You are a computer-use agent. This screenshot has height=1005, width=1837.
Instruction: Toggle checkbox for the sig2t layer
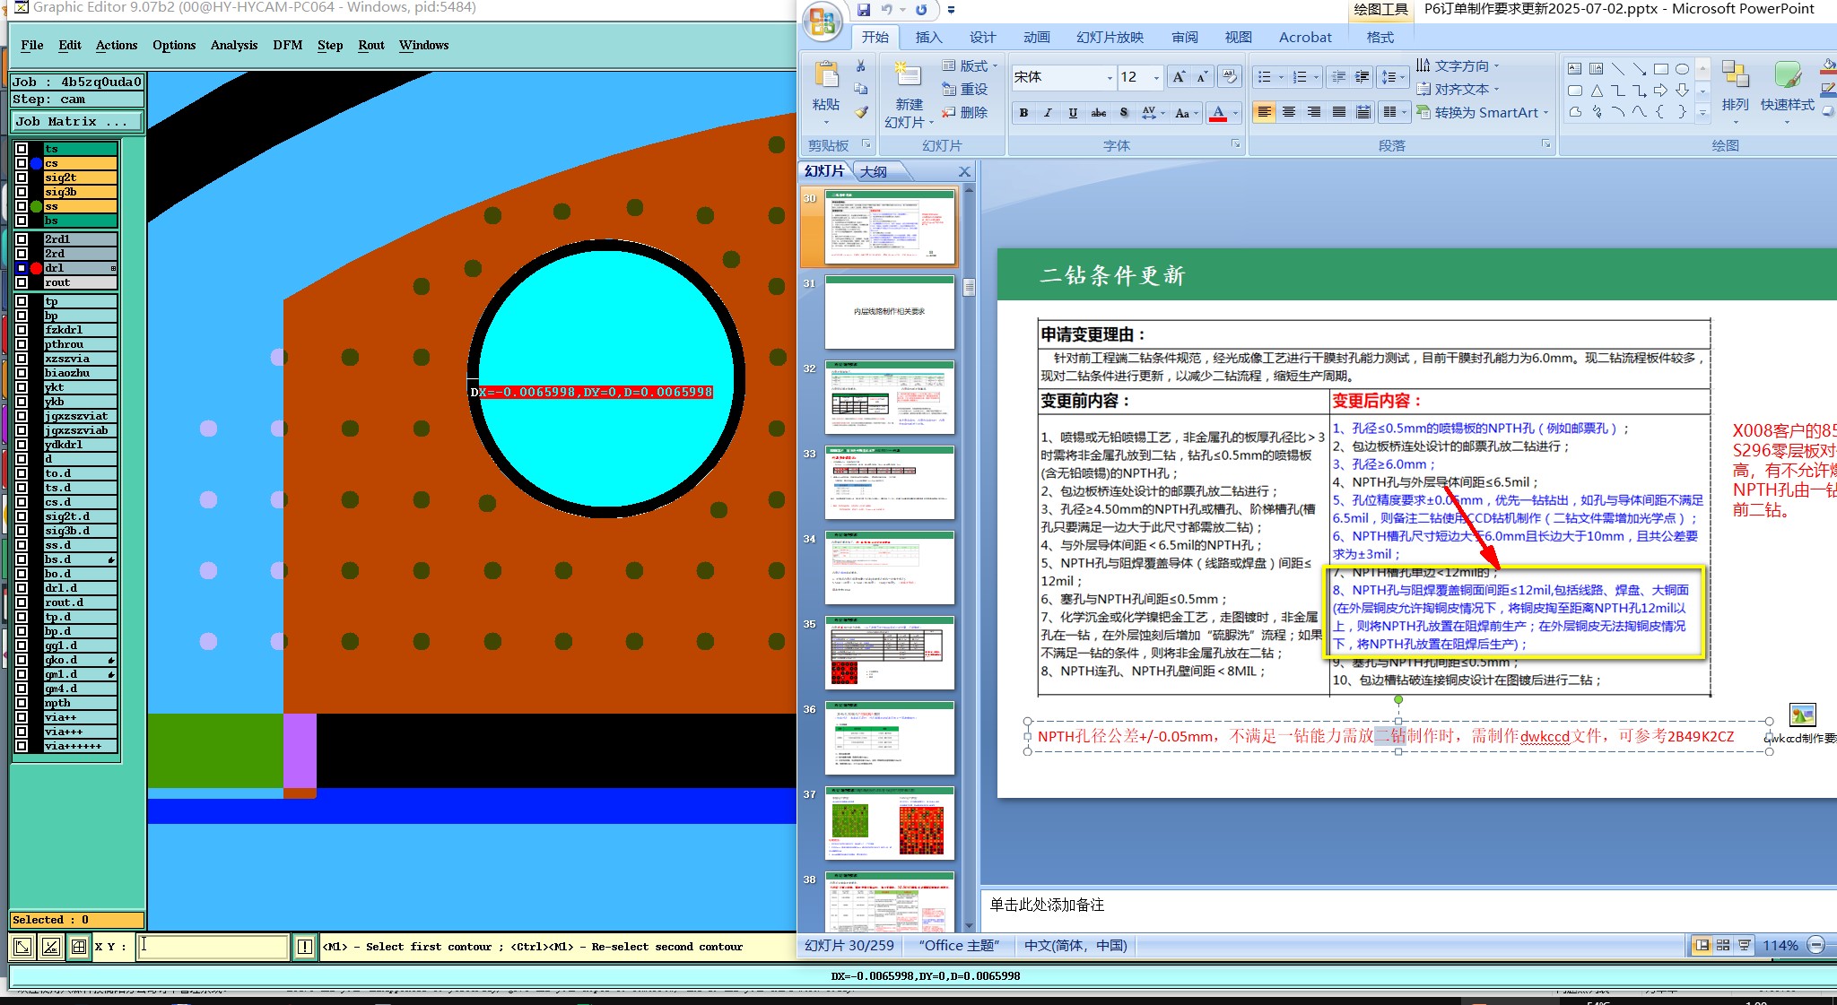click(x=22, y=178)
